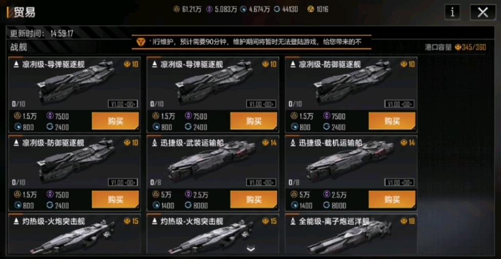Buy the top-row 凛冽级-防御驱逐舰

392,121
